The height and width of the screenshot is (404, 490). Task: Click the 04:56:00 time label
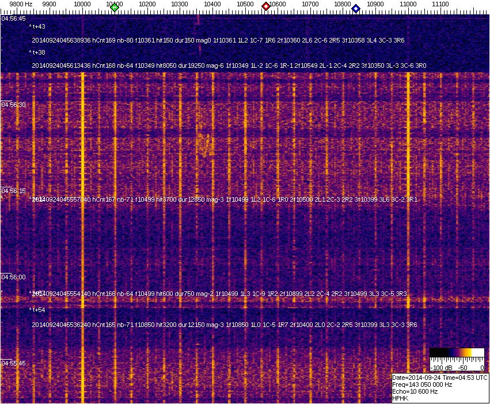(x=13, y=277)
